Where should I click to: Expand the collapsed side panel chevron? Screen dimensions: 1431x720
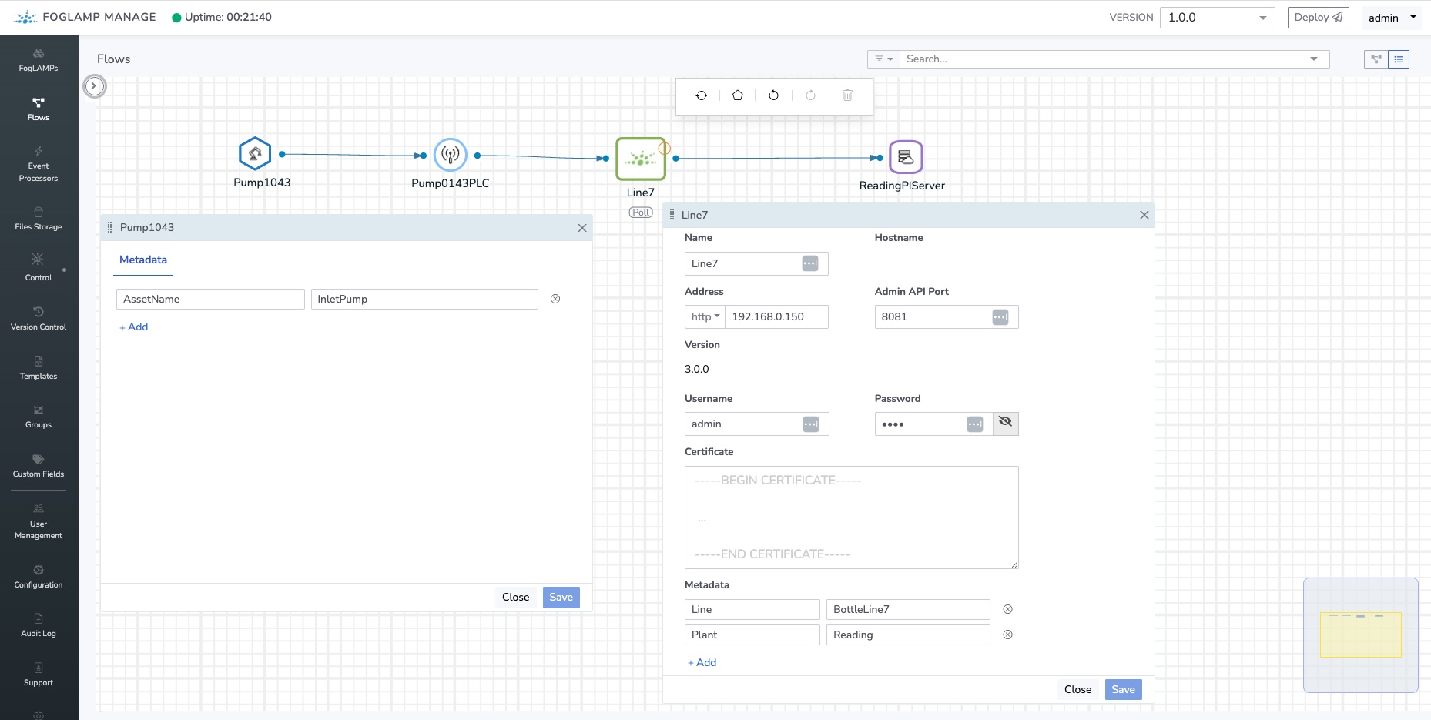tap(94, 86)
